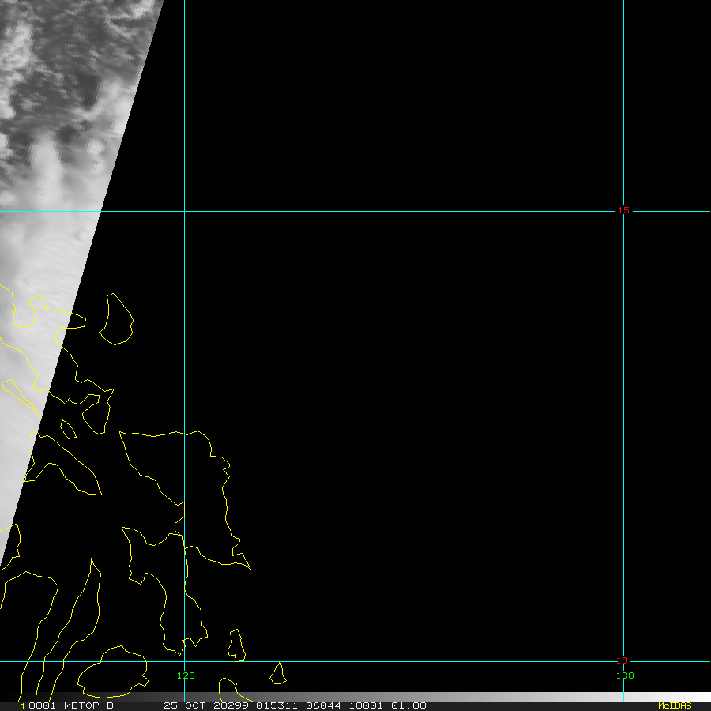711x711 pixels.
Task: Click the red latitude 10 label
Action: pos(623,660)
